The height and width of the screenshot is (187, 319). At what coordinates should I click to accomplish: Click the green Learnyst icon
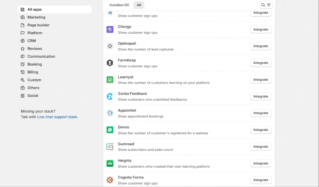110,80
